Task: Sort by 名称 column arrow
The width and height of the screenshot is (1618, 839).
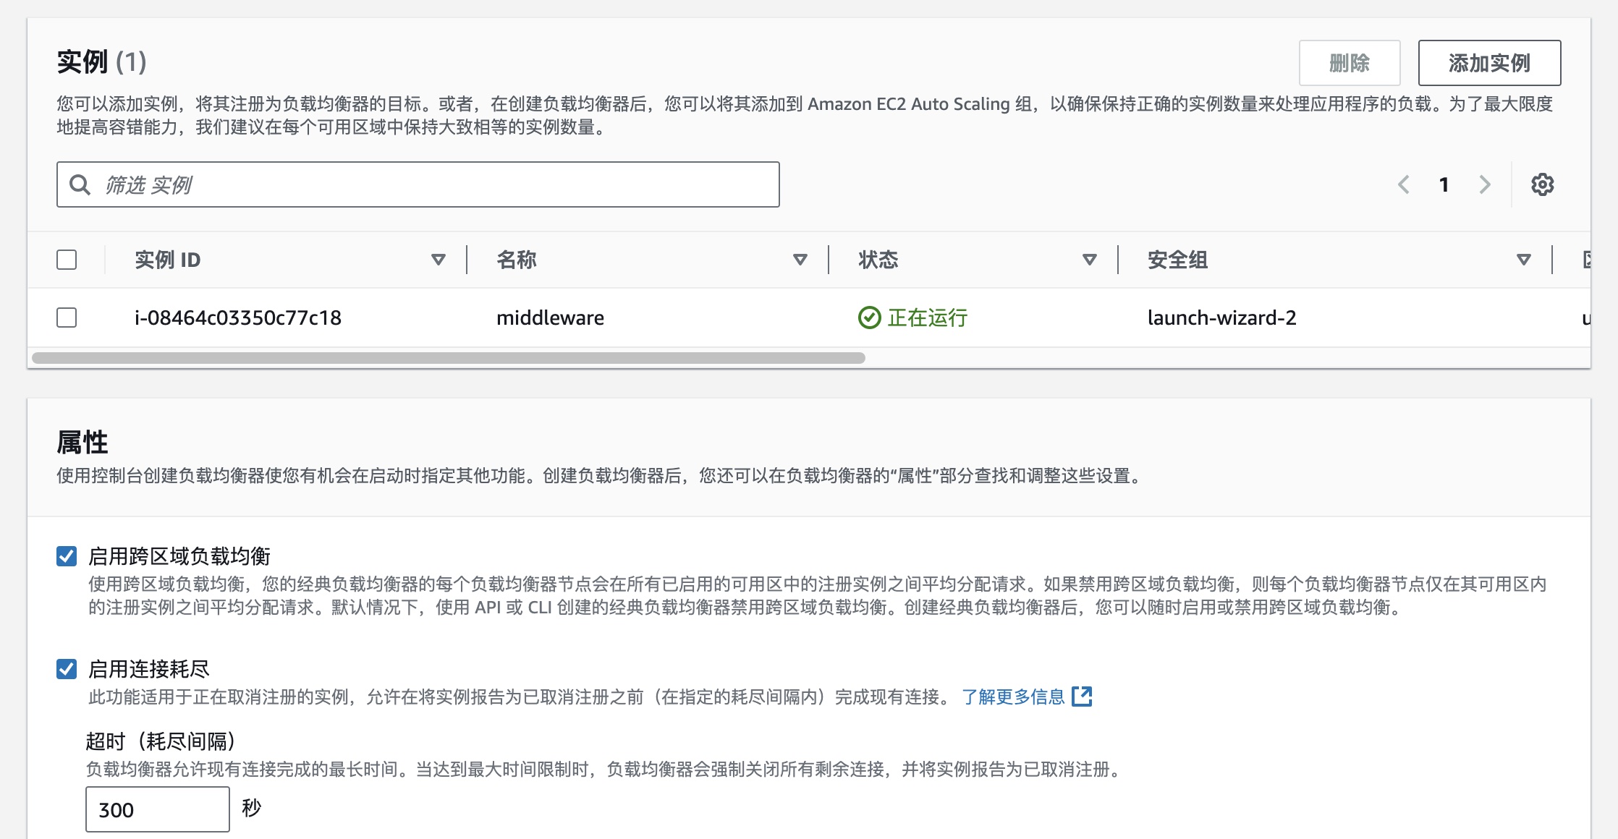Action: [x=800, y=260]
